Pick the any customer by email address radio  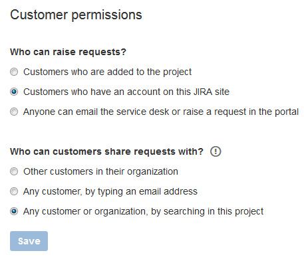(x=14, y=191)
